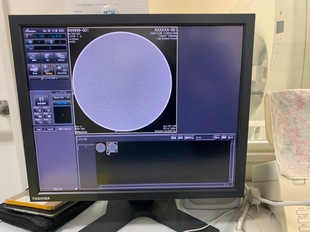Select the second highlighted image thumbnail
310x232 pixels.
pos(112,147)
